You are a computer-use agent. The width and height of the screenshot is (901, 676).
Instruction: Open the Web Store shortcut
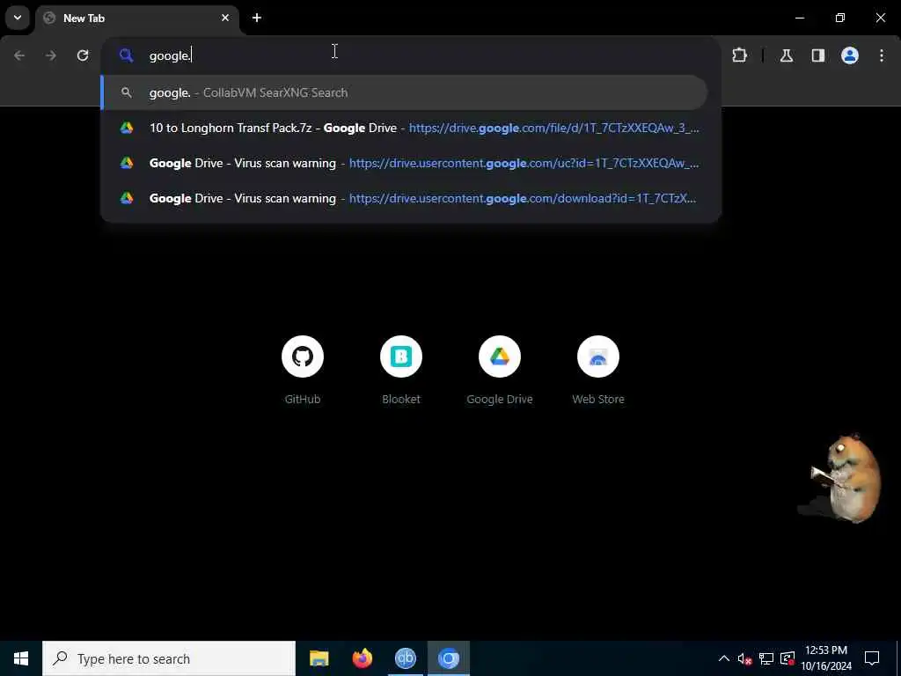pyautogui.click(x=598, y=371)
